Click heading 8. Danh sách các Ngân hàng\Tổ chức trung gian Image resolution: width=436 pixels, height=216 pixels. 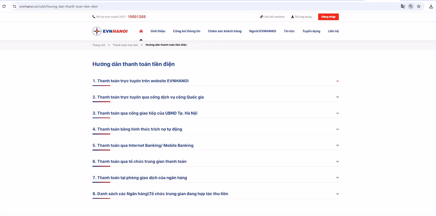(160, 194)
